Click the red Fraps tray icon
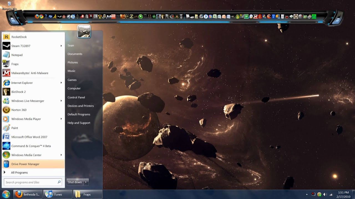355x199 pixels. click(313, 194)
